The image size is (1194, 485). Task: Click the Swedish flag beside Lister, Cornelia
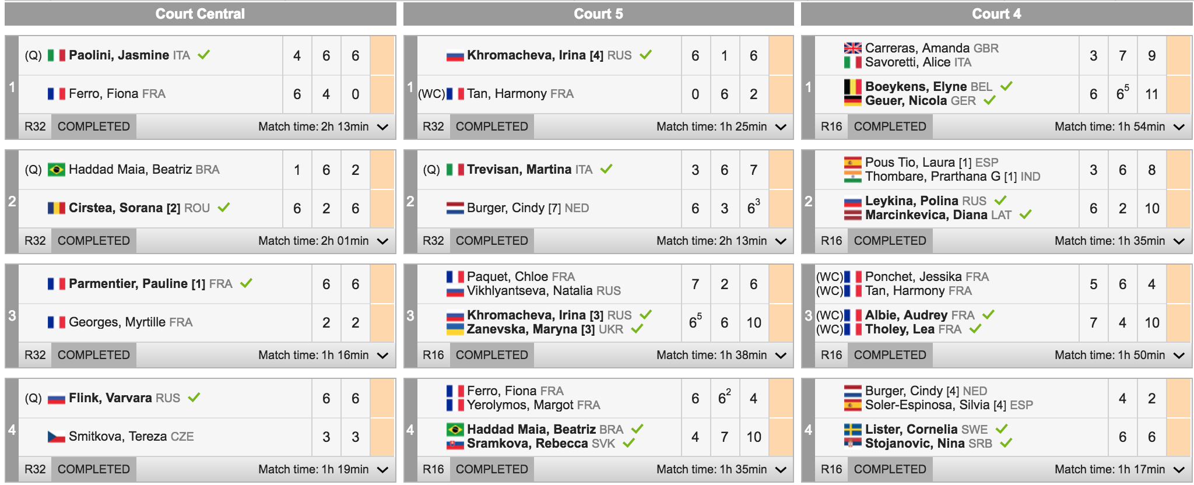tap(852, 430)
